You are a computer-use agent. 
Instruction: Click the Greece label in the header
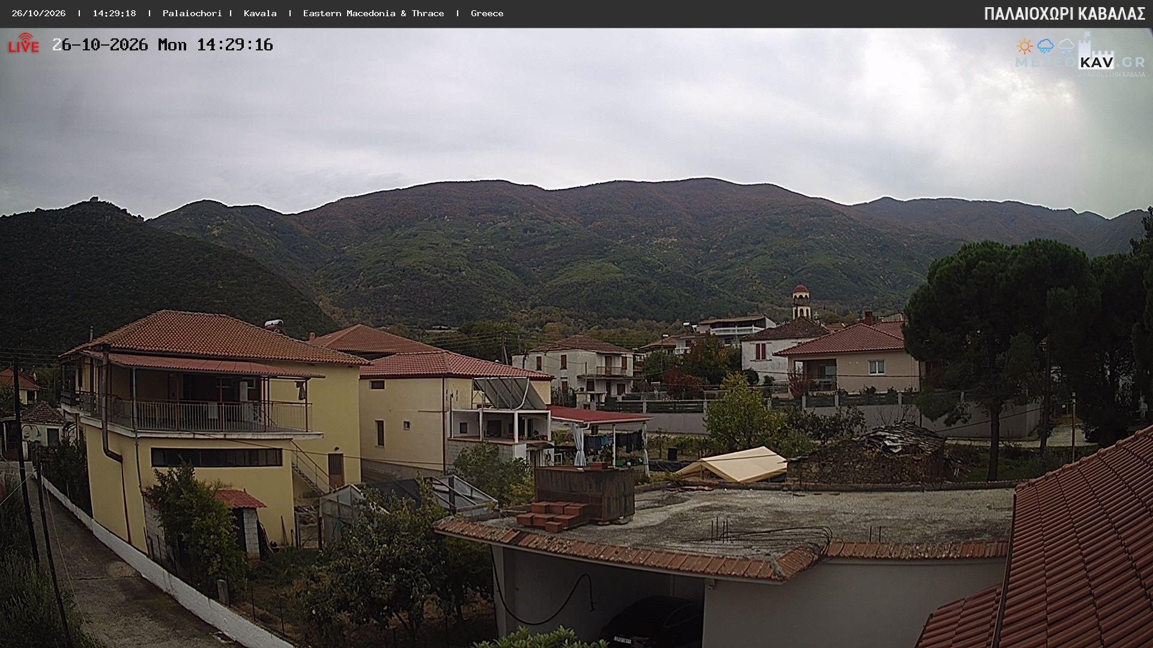[487, 13]
